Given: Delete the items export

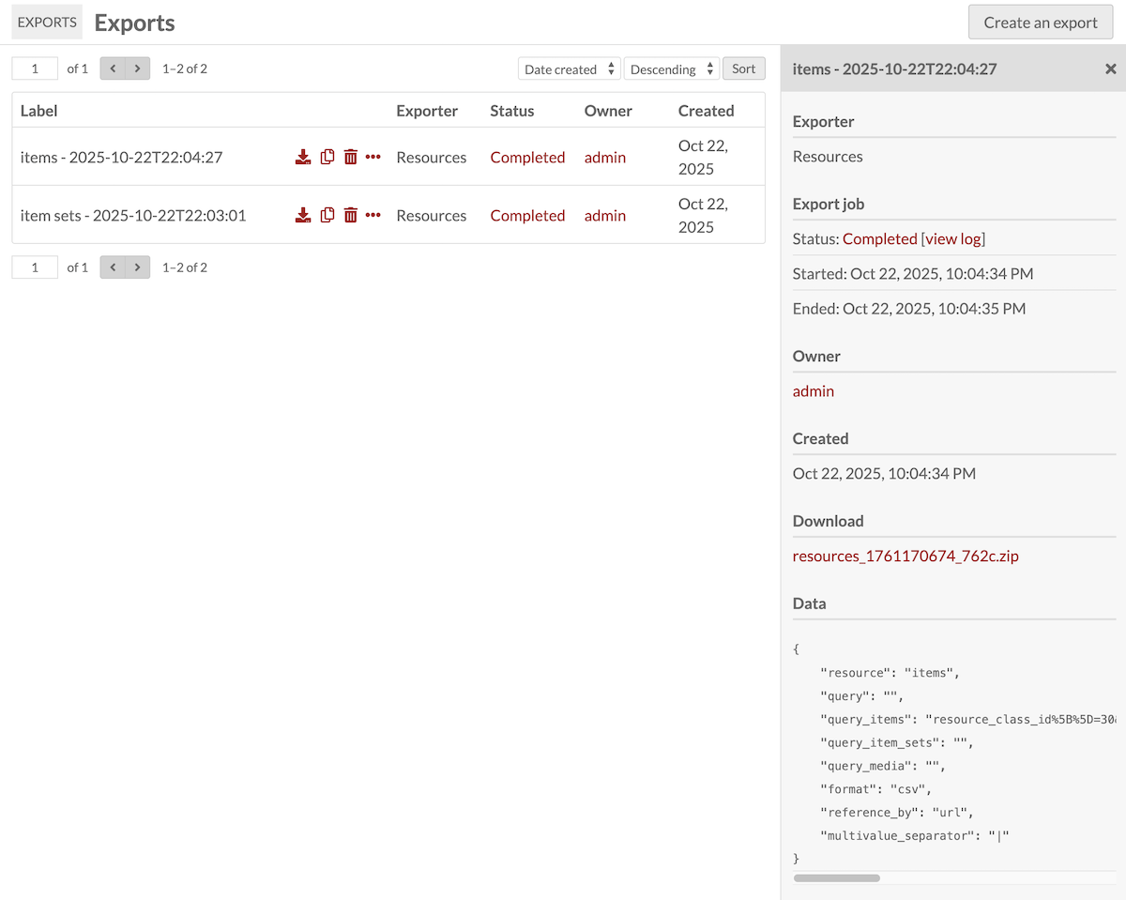Looking at the screenshot, I should [350, 157].
